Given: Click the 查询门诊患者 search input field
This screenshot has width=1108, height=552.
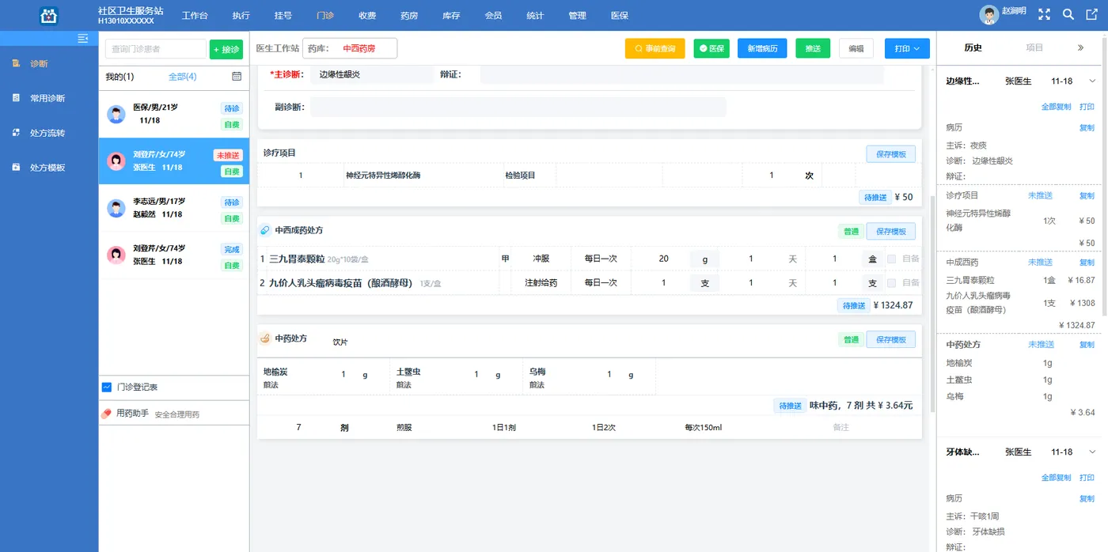Looking at the screenshot, I should (x=155, y=48).
